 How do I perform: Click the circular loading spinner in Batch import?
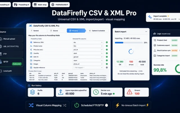click(131, 51)
